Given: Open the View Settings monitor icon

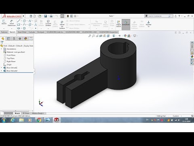Looking at the screenshot, I should pos(135,36).
